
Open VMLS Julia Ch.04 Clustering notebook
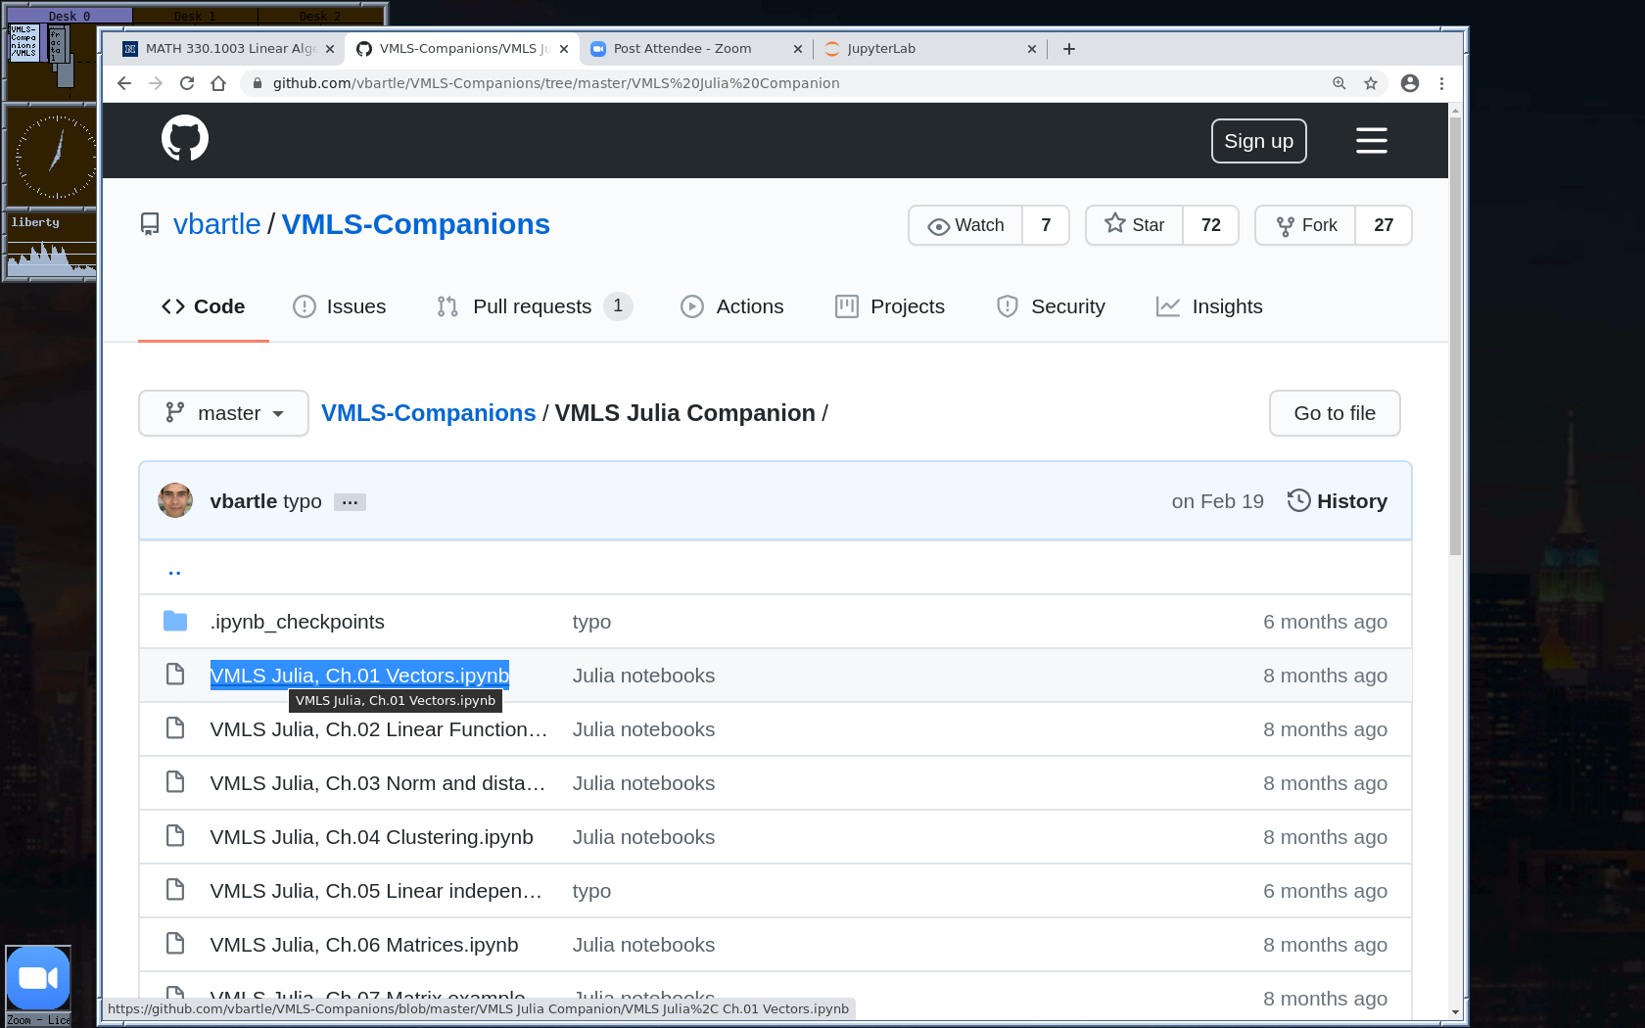[371, 837]
